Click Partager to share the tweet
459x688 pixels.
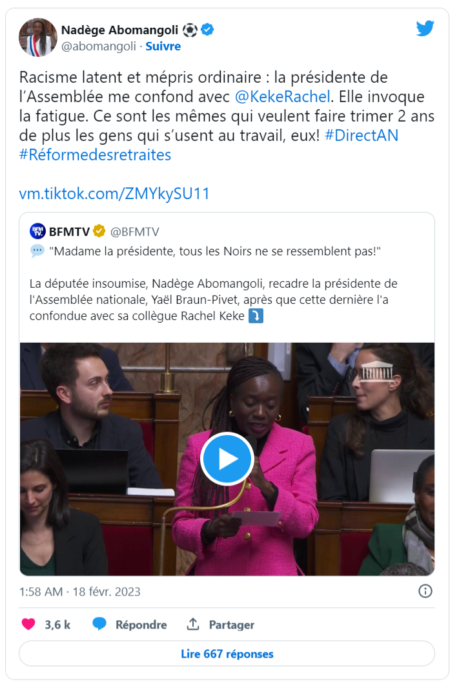[x=232, y=625]
